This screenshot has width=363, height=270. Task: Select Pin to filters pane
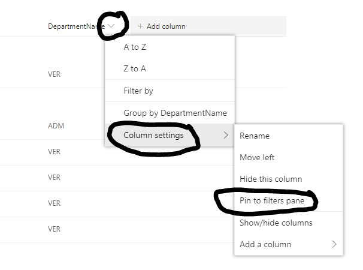coord(272,201)
